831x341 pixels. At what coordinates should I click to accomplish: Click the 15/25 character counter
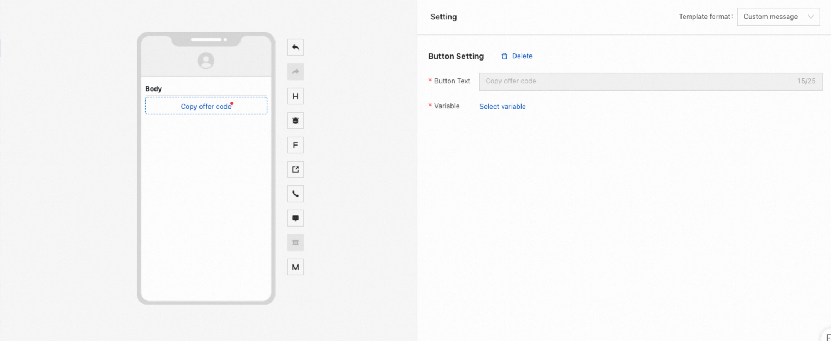tap(807, 81)
